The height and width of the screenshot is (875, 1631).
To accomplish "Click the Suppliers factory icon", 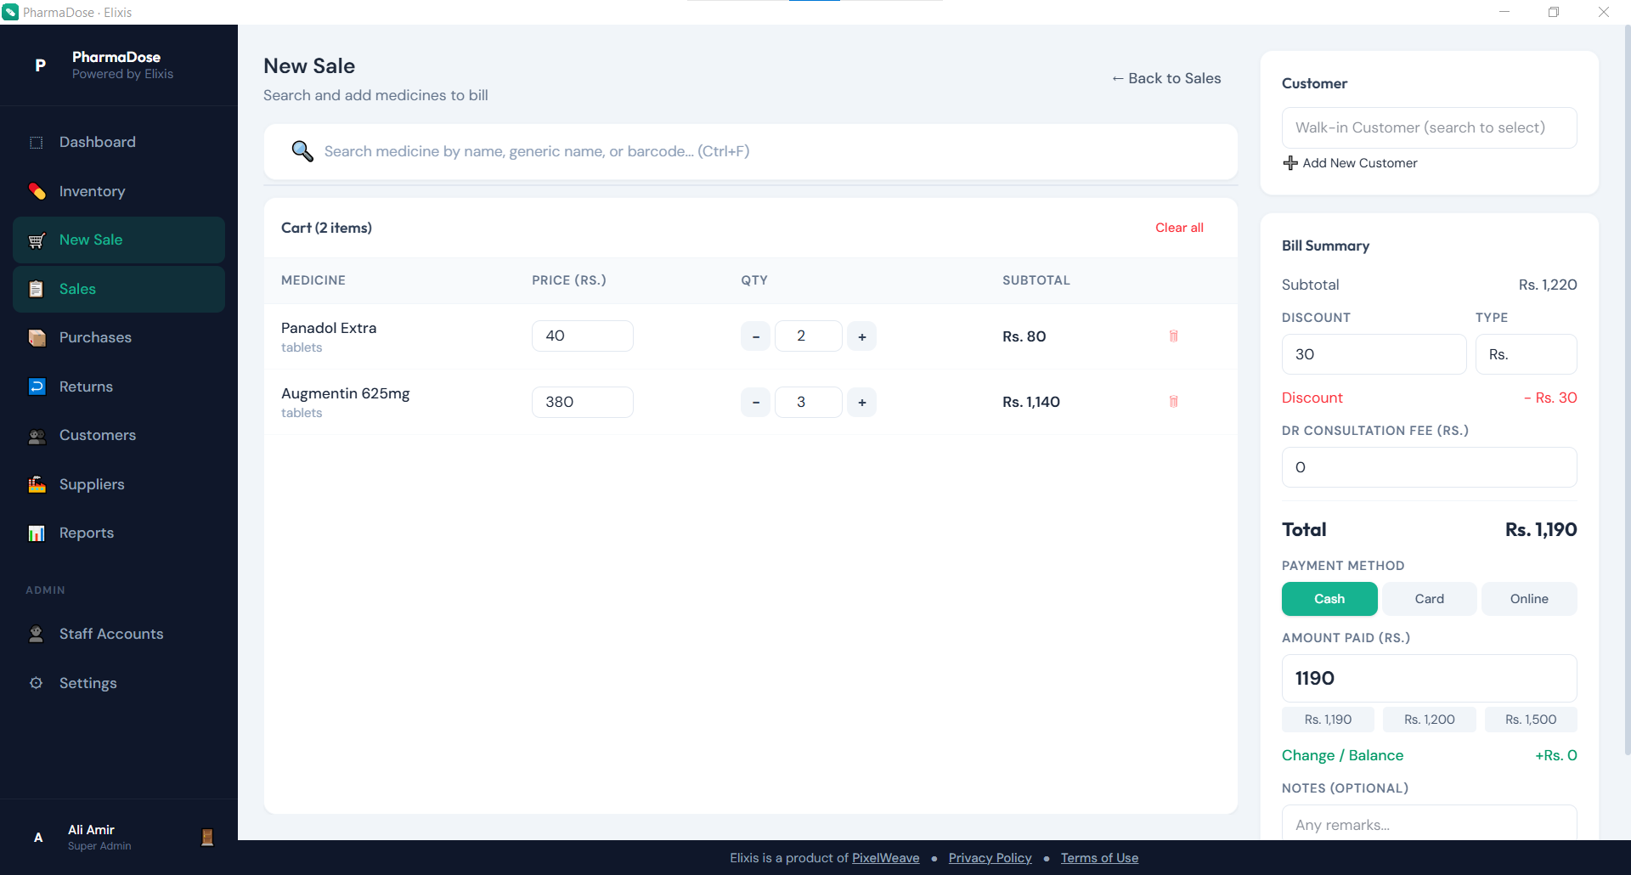I will click(x=37, y=484).
